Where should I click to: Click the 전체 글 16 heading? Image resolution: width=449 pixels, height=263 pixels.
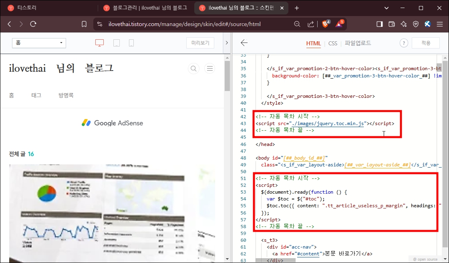pos(22,154)
